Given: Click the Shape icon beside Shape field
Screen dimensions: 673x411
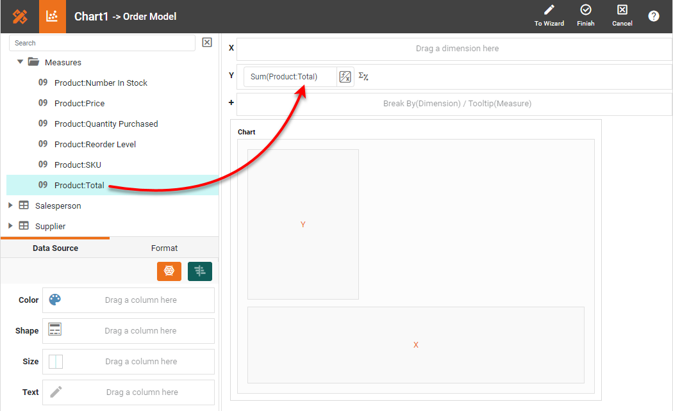Looking at the screenshot, I should pyautogui.click(x=54, y=330).
